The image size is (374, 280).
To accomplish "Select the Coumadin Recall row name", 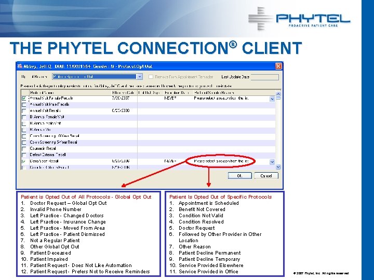I will (43, 148).
